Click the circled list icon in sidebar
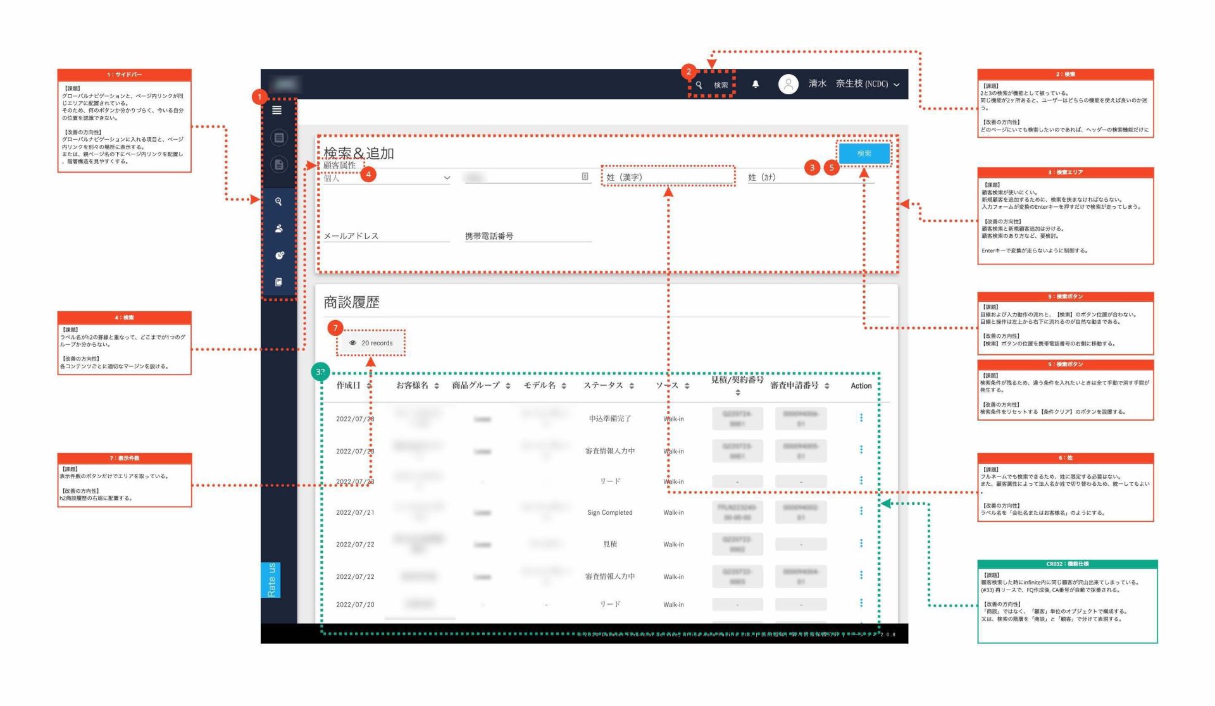Image resolution: width=1215 pixels, height=706 pixels. (278, 137)
